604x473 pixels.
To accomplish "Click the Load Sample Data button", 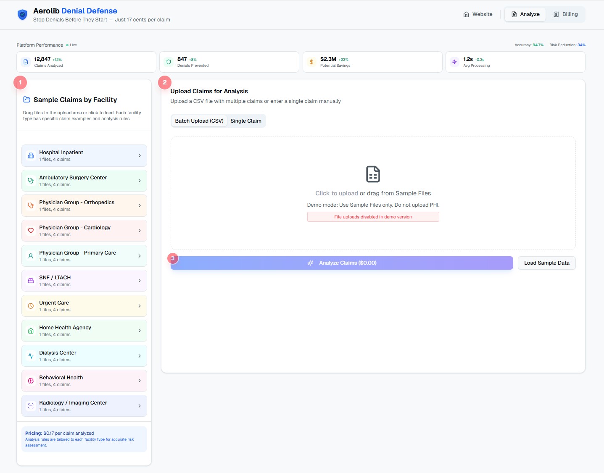I will [546, 263].
